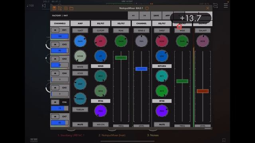The image size is (255, 143).
Task: Open the 12AT7 tube type selector
Action: [x=80, y=31]
